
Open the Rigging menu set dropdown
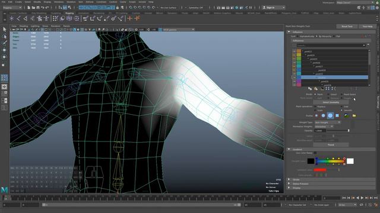[x=12, y=8]
